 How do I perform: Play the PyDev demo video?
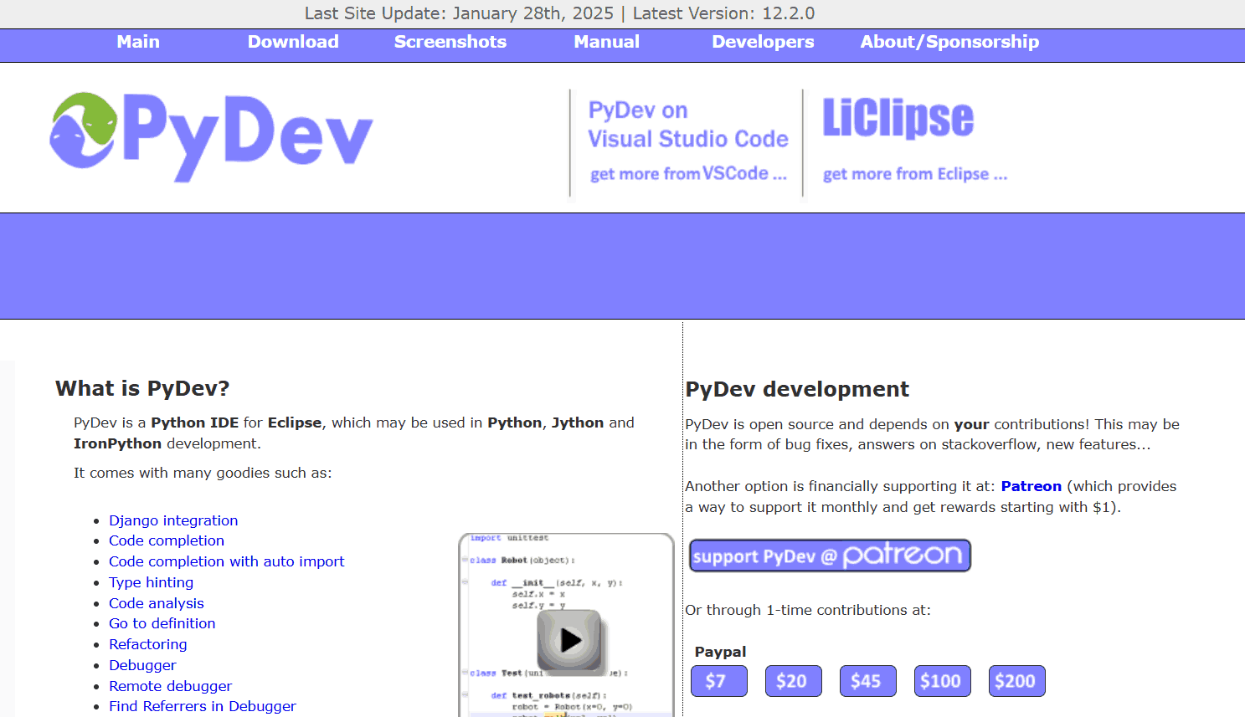tap(570, 640)
